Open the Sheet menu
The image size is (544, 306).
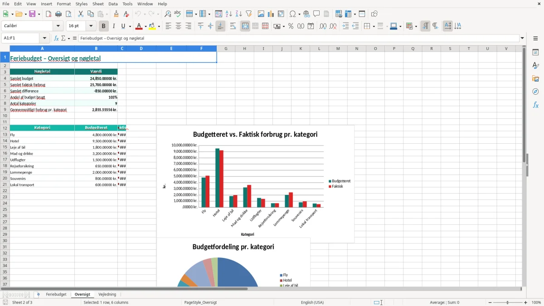[x=98, y=4]
